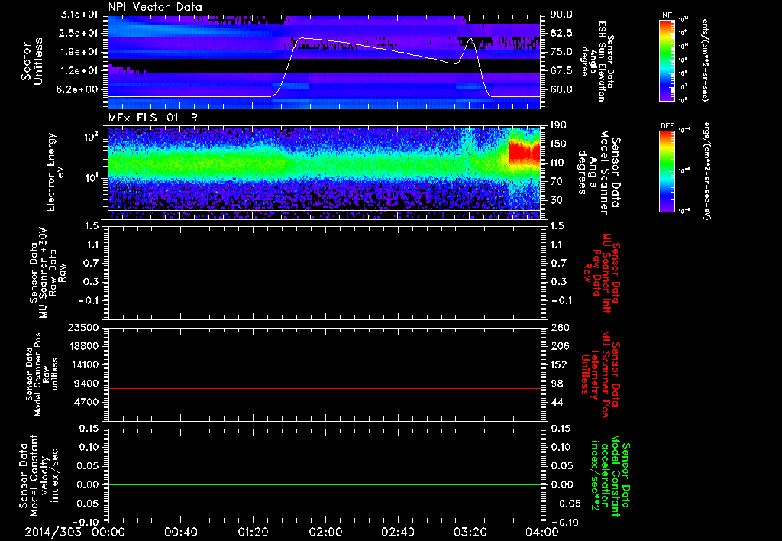
Task: Click the '00:00' time tick label
Action: click(108, 532)
